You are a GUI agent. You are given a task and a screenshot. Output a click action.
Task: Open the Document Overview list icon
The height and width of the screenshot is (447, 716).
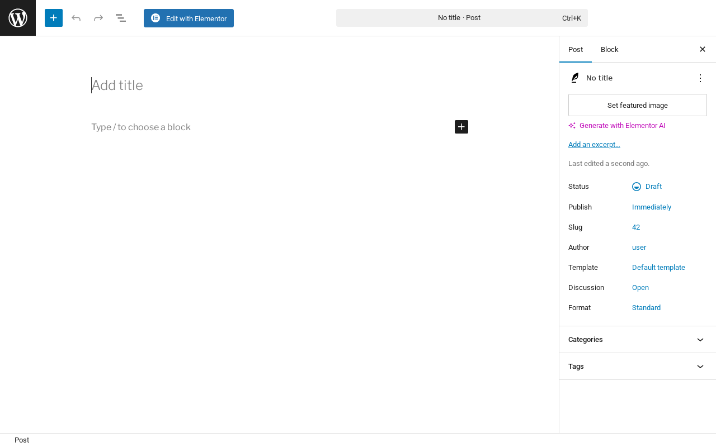click(121, 18)
